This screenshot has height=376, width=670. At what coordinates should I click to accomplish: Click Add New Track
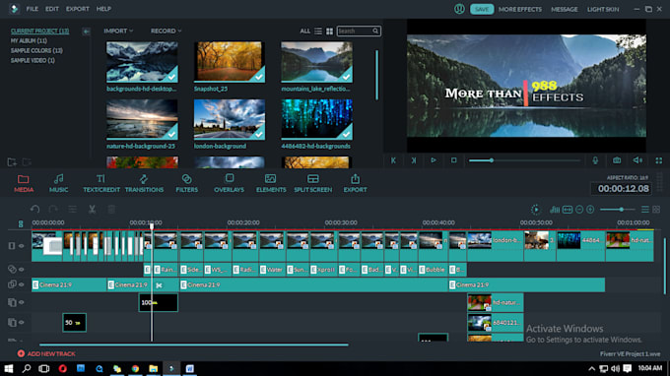(x=46, y=353)
